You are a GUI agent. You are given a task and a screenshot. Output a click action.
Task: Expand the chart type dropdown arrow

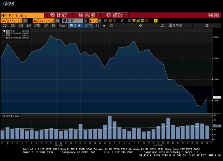coord(104,26)
